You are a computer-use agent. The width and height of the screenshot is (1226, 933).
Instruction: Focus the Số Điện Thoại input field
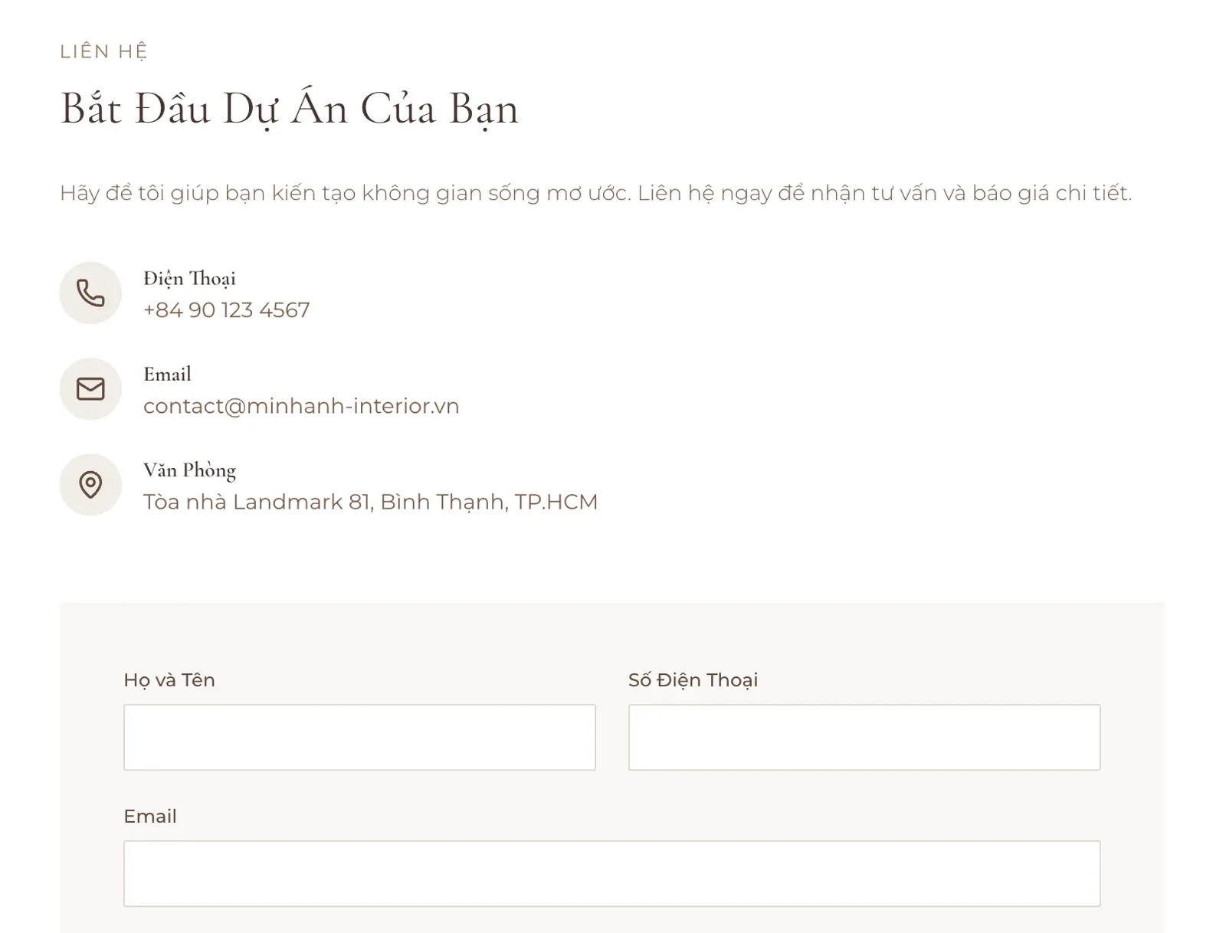pyautogui.click(x=864, y=737)
